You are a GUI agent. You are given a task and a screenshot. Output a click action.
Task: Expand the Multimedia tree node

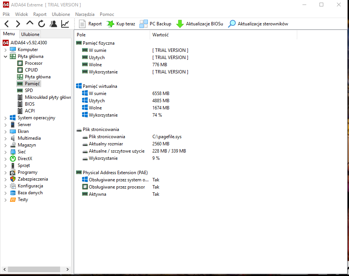[6, 139]
